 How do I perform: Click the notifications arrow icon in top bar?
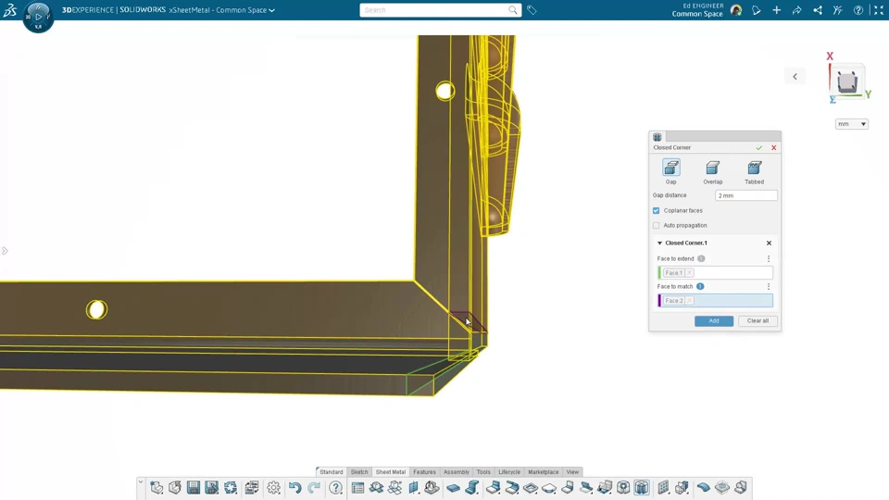757,10
